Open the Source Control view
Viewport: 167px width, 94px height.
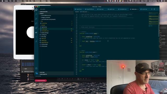36,19
